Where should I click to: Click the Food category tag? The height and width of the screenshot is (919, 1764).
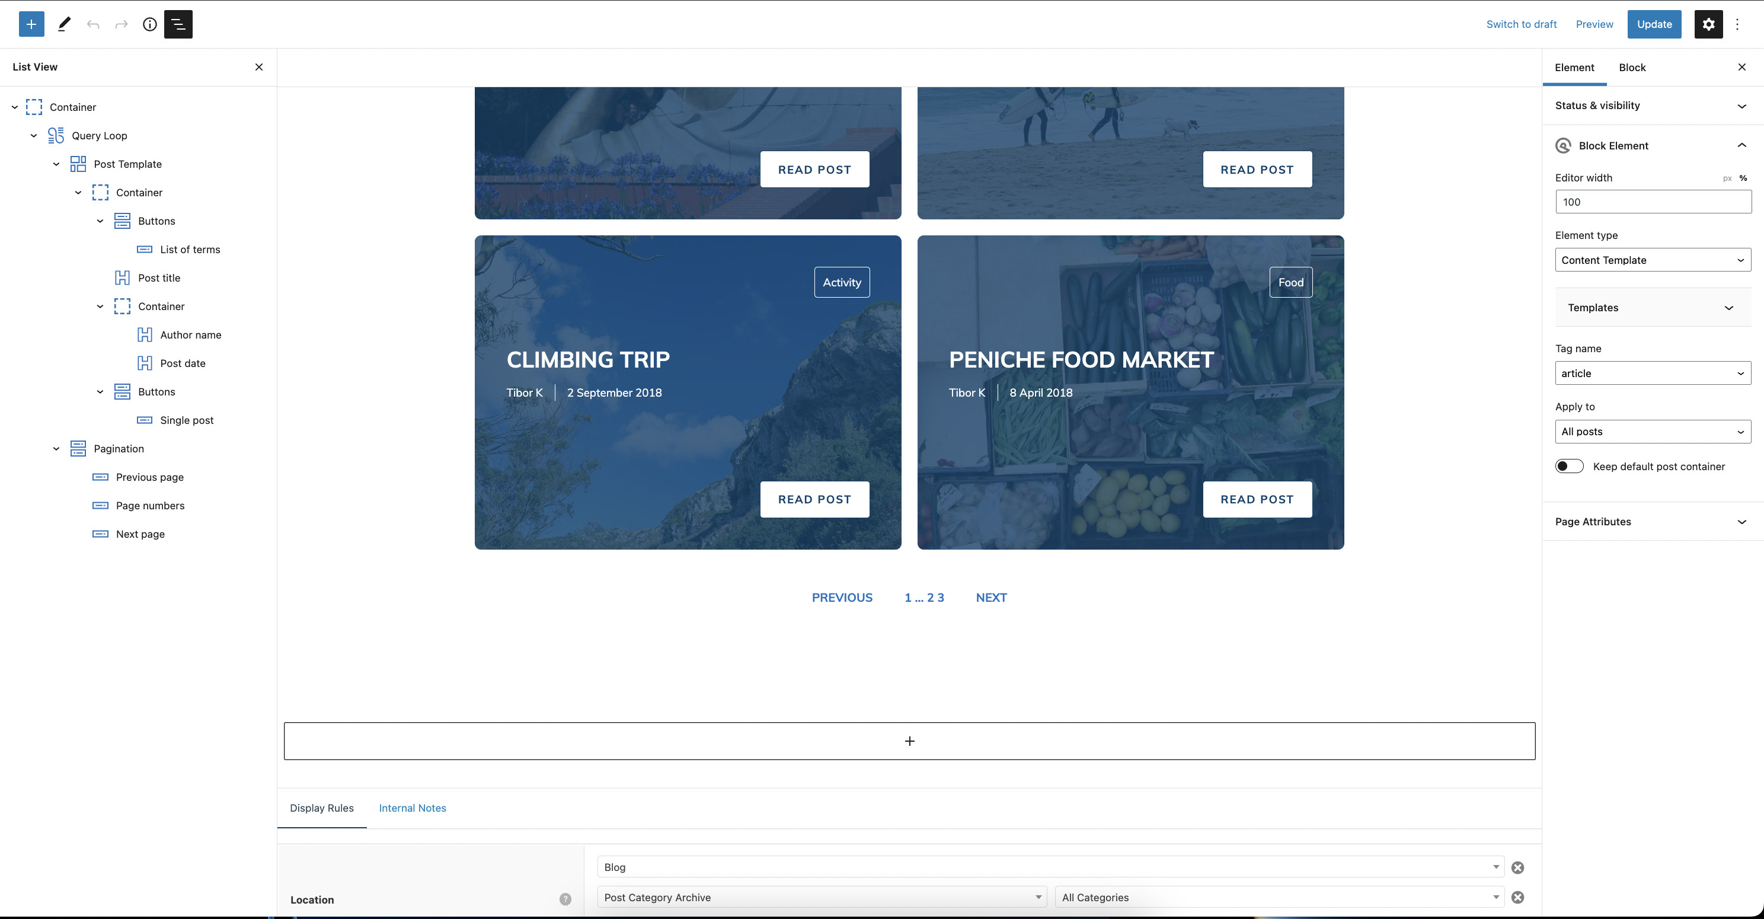(1291, 282)
